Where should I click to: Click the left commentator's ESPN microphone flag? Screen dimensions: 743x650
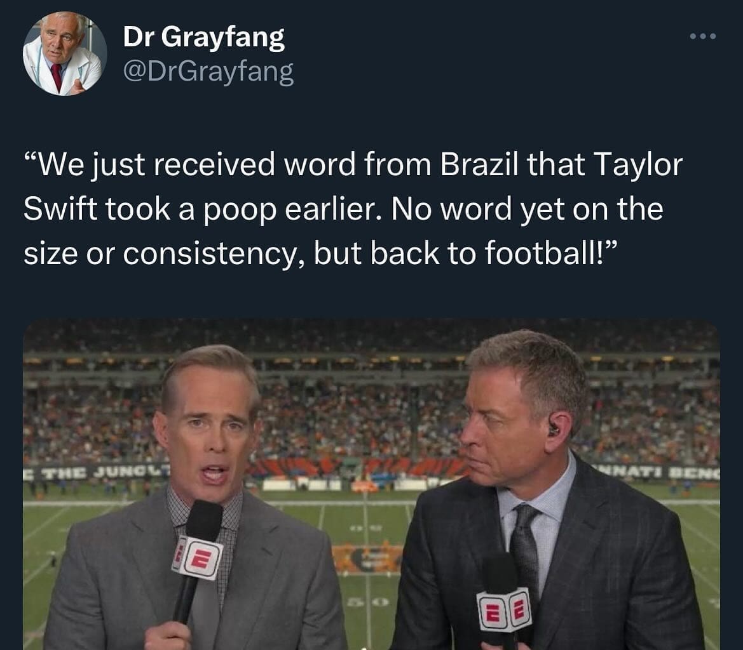click(x=196, y=558)
